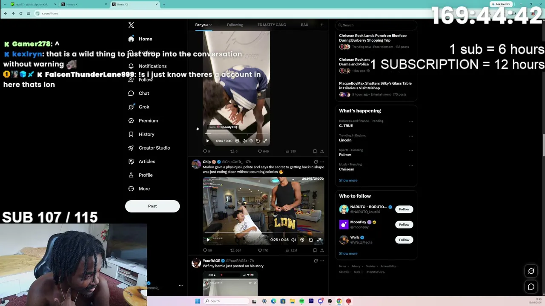Open Grok actions on YourRAGE's post
This screenshot has width=545, height=306.
pyautogui.click(x=316, y=261)
